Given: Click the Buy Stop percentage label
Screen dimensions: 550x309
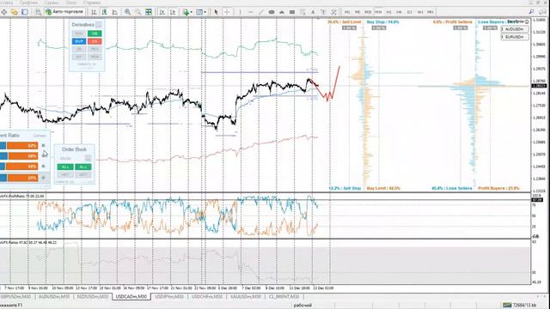Looking at the screenshot, I should click(382, 22).
